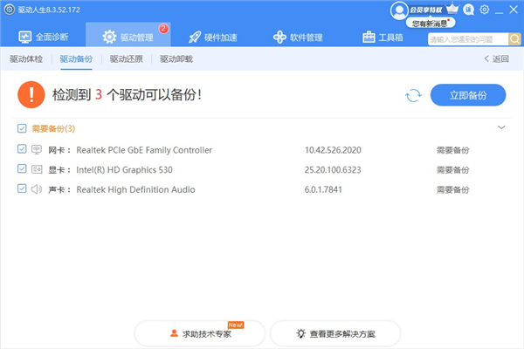
Task: Click the lightbulb icon in 查看更多解决方案
Action: click(300, 333)
